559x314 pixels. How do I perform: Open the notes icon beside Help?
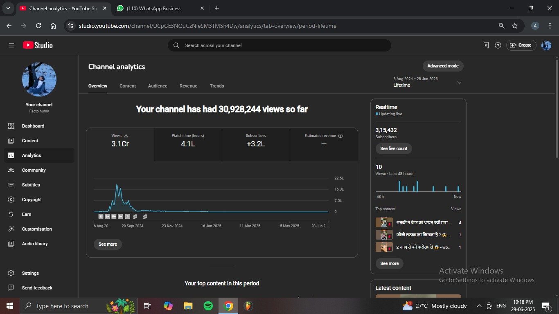point(486,45)
